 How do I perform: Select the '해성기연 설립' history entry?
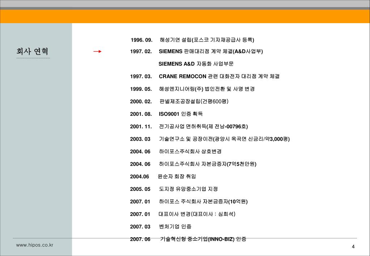click(207, 40)
